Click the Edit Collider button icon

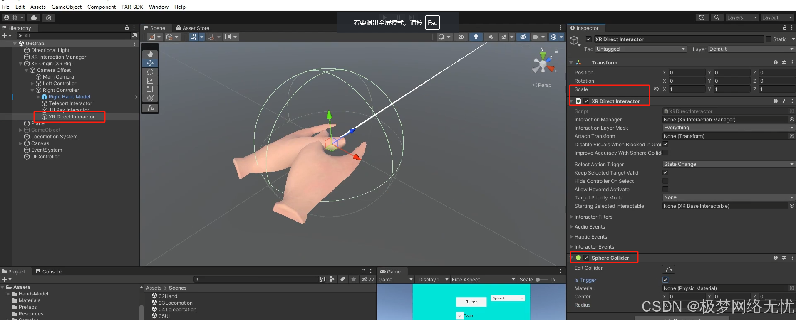669,269
